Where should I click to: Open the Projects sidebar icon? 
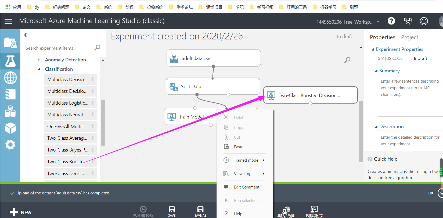10,43
